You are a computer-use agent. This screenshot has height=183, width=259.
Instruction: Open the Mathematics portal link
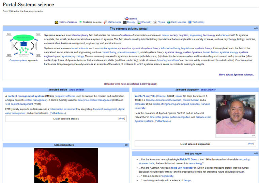114,22
